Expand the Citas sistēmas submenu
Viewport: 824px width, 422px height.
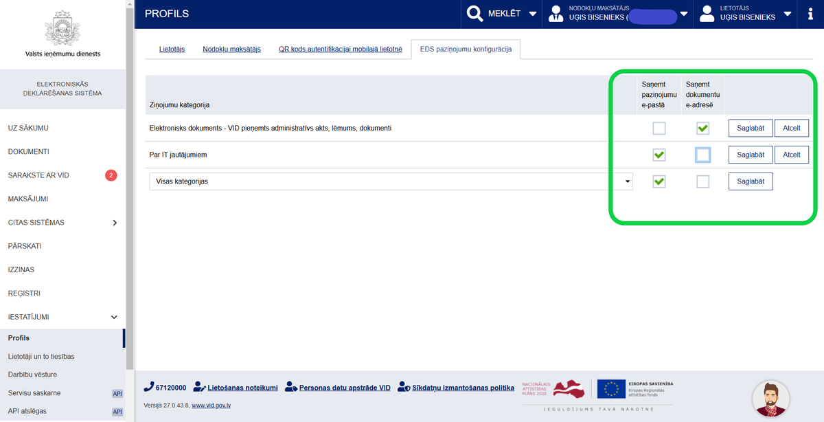(x=115, y=223)
